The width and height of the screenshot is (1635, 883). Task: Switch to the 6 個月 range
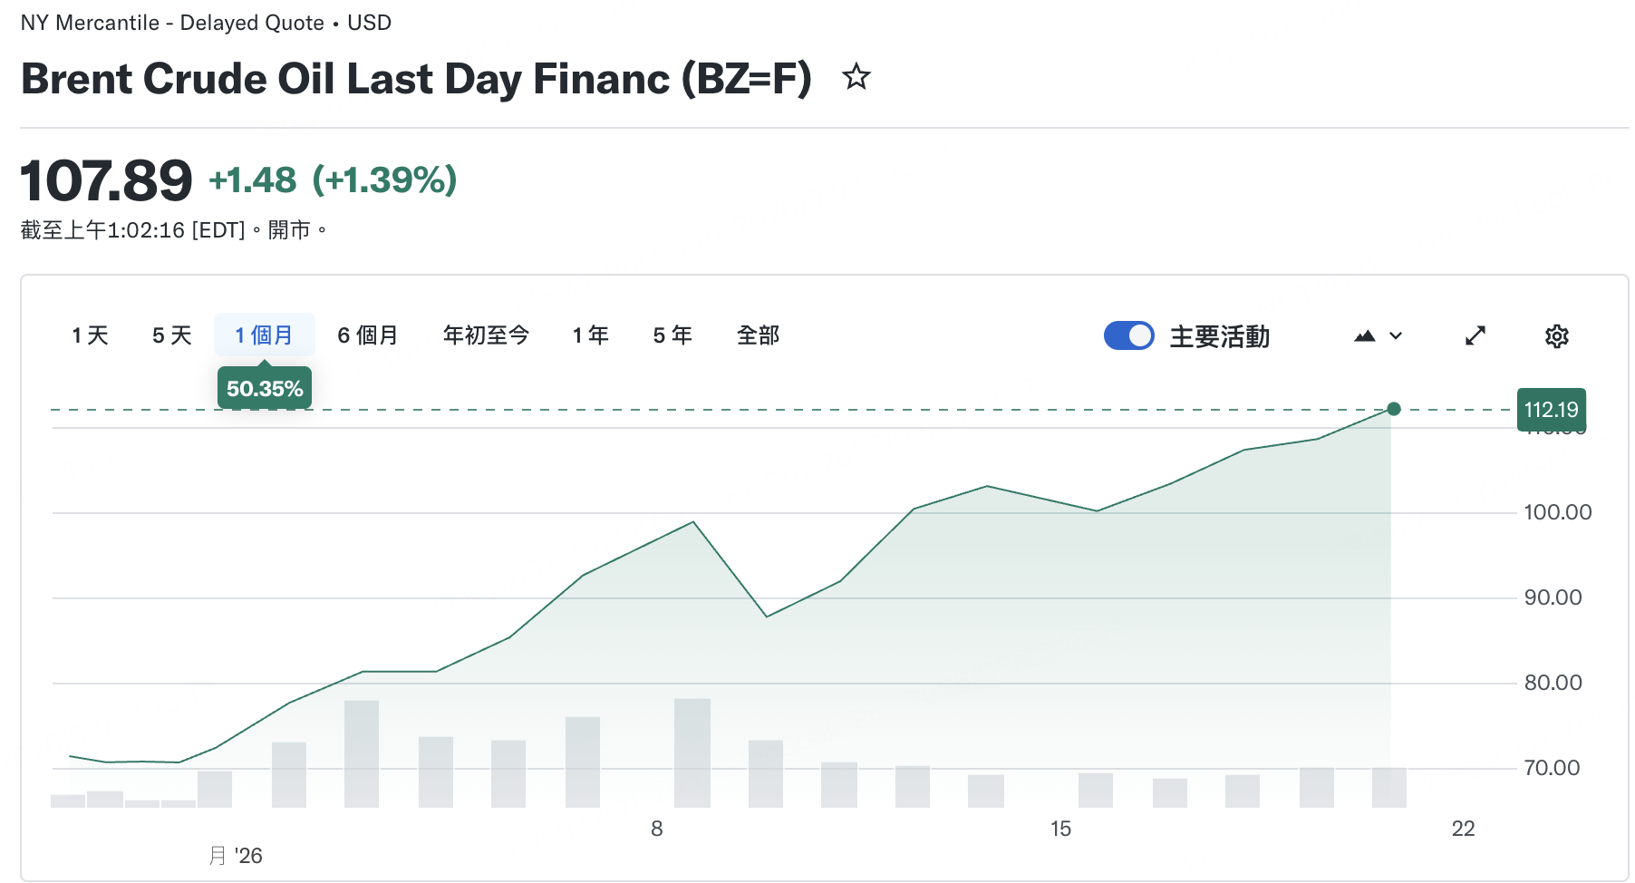(x=367, y=336)
